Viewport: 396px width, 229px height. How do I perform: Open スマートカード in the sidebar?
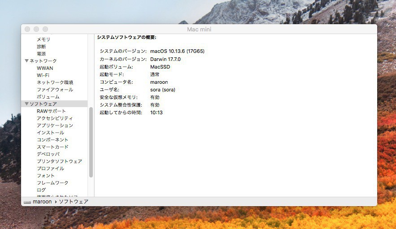52,147
